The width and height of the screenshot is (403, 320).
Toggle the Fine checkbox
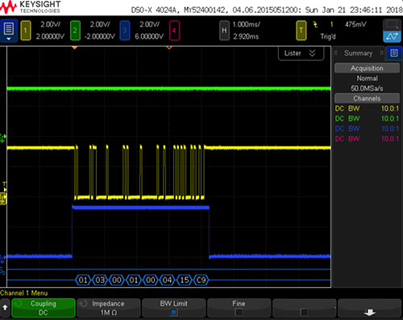239,312
